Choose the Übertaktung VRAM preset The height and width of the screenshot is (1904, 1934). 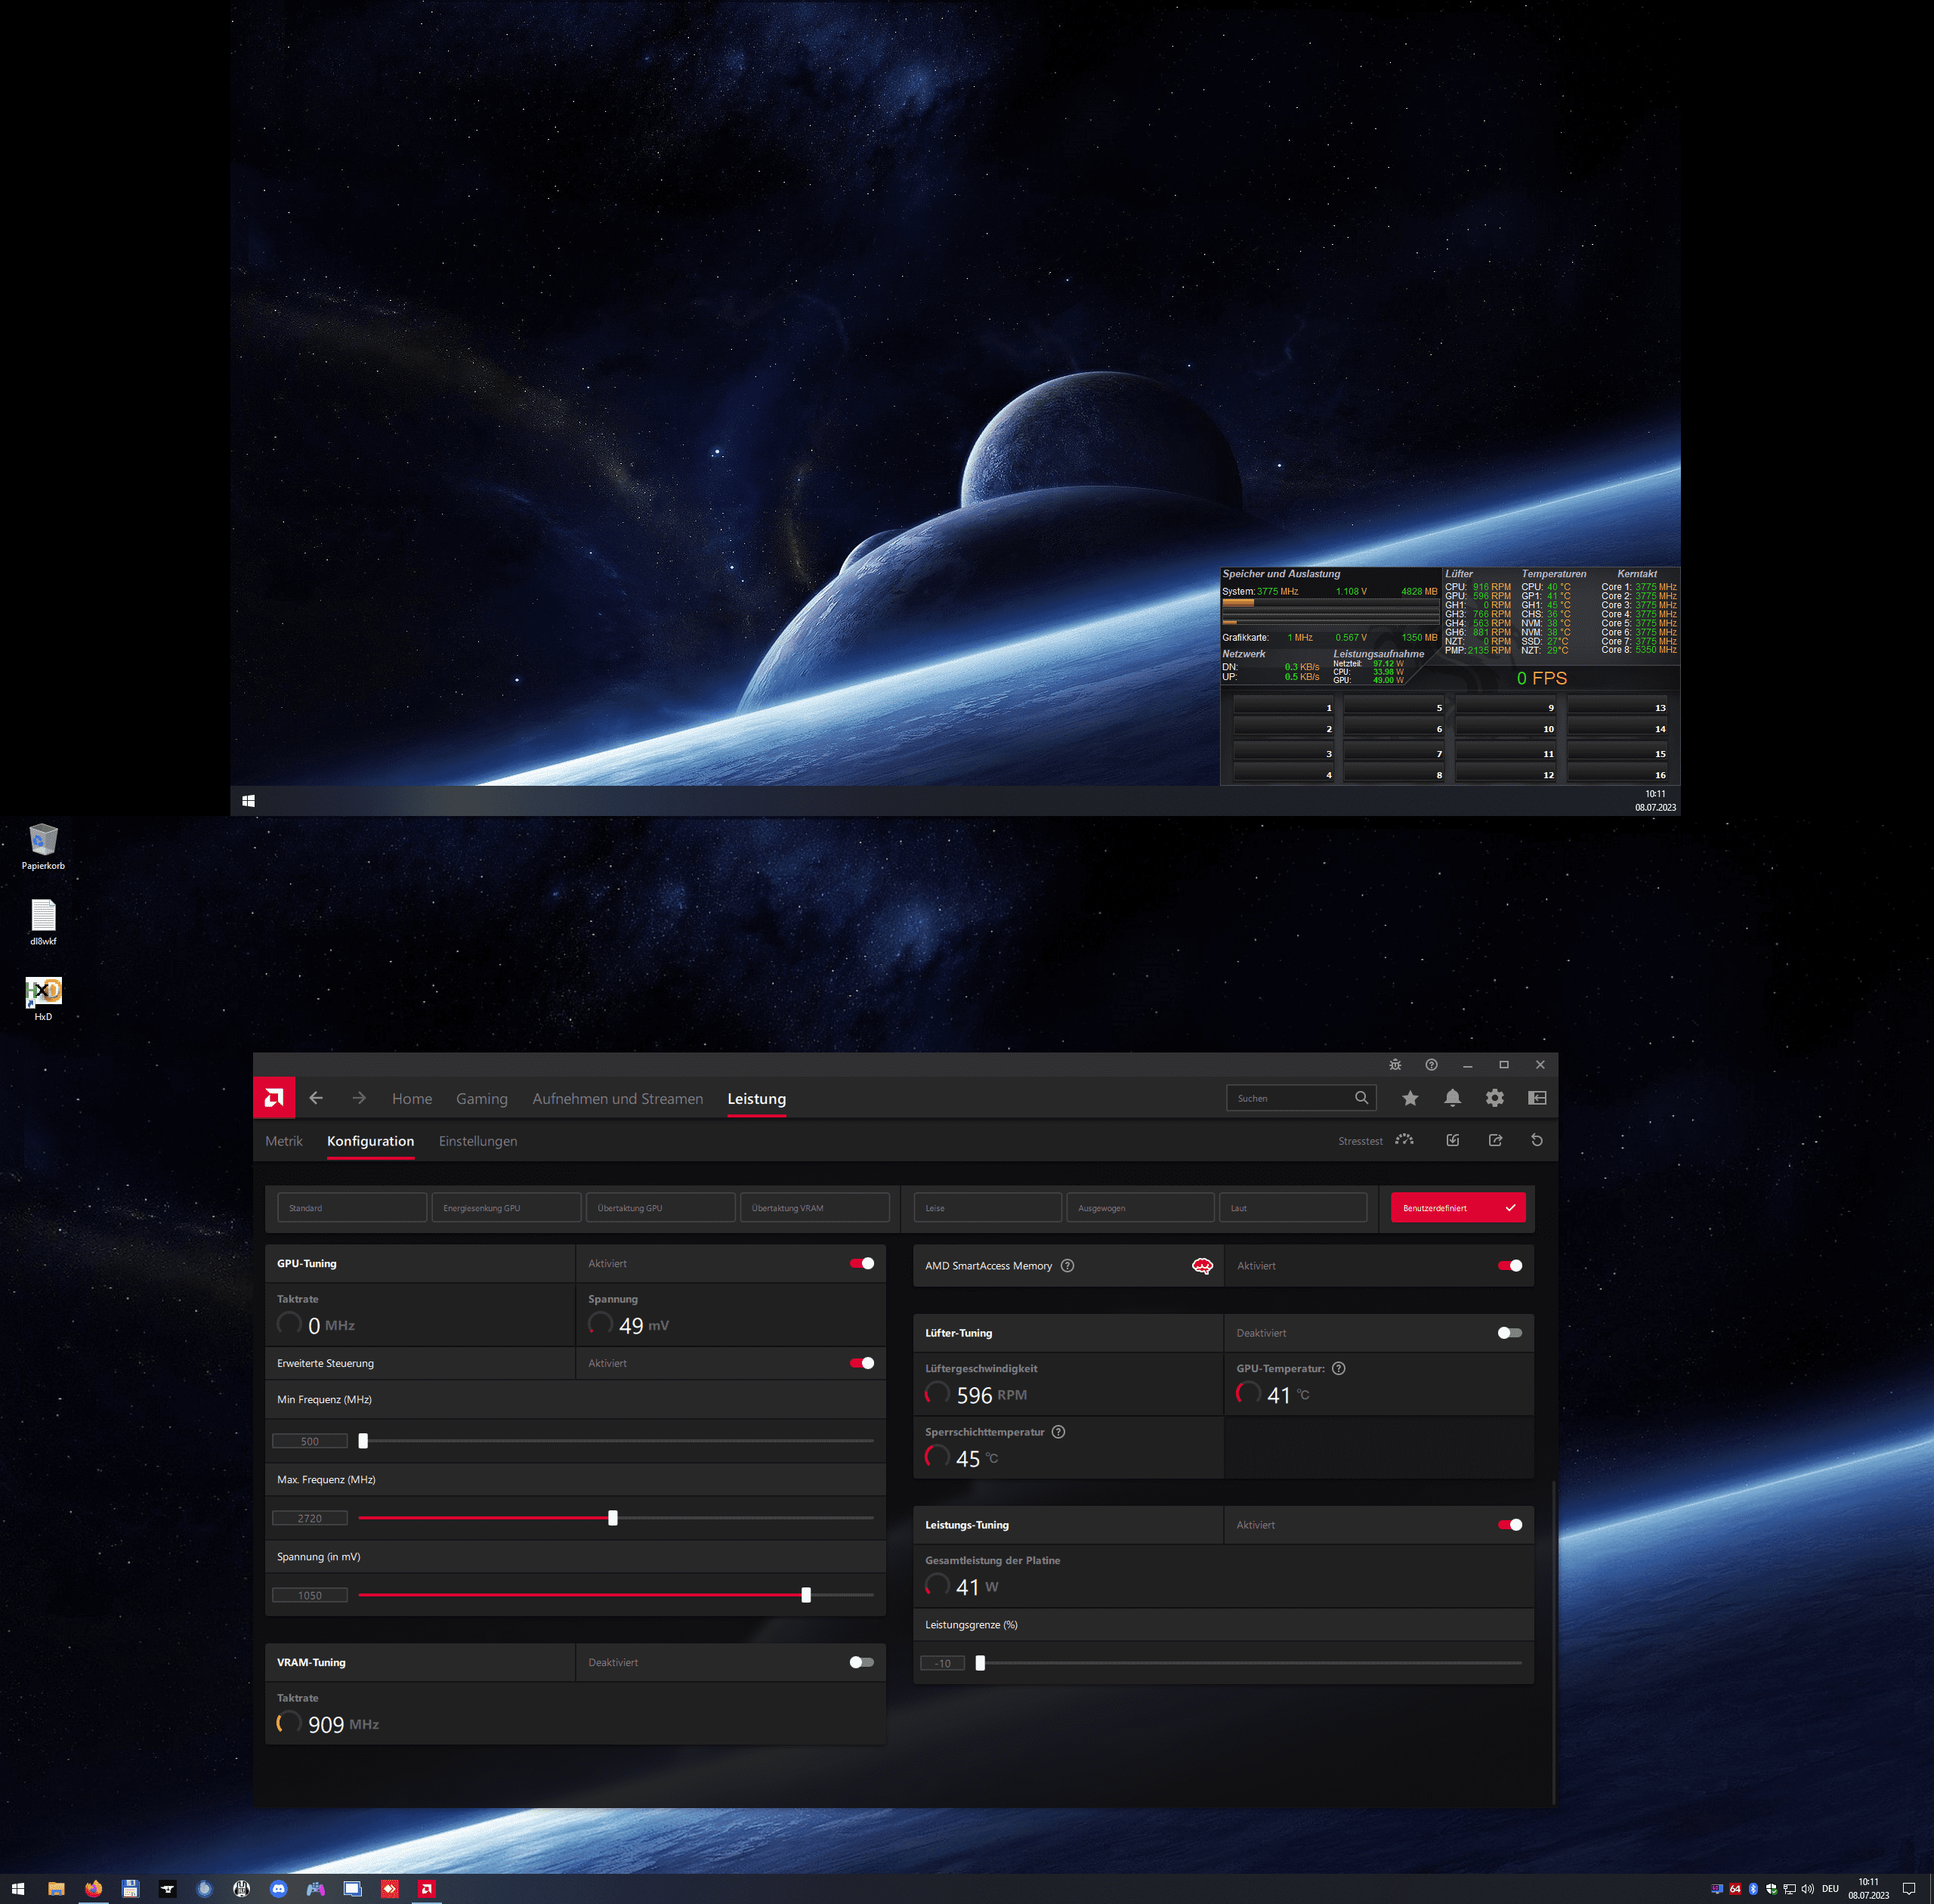click(814, 1208)
